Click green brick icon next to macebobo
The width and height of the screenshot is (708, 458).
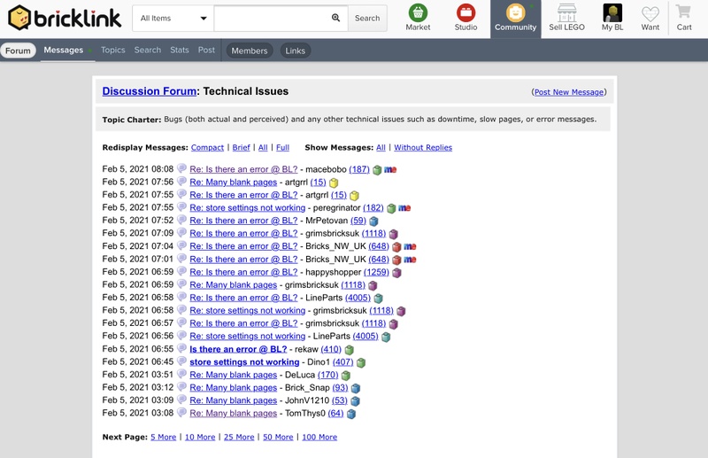coord(377,170)
